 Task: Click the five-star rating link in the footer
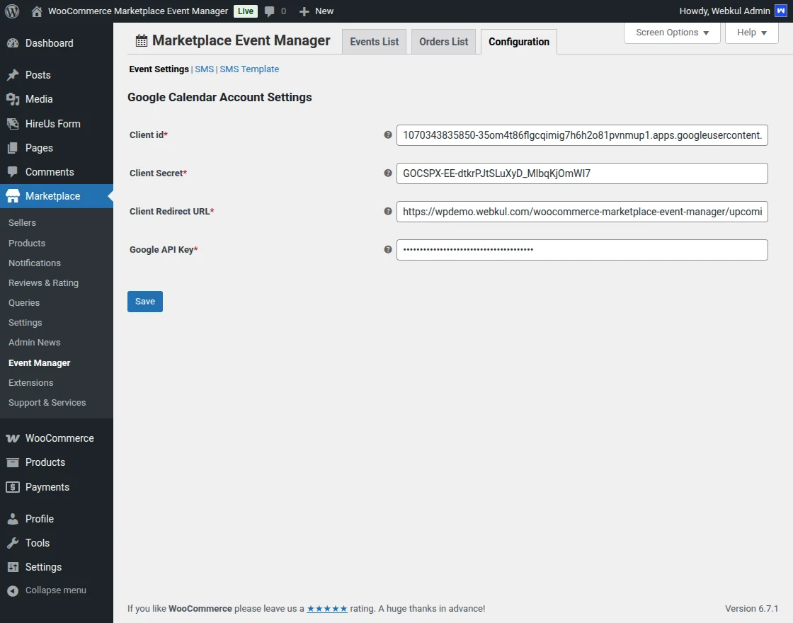point(327,608)
